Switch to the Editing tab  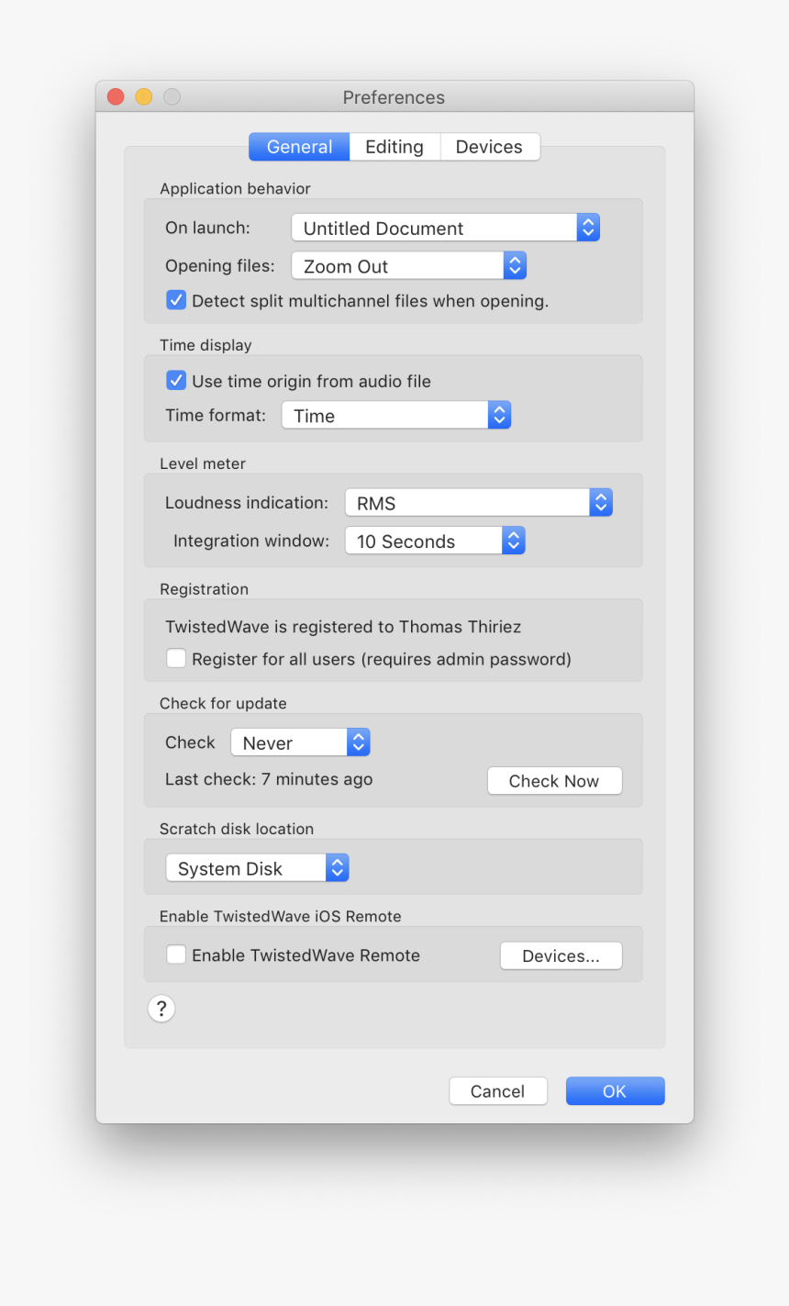(394, 146)
